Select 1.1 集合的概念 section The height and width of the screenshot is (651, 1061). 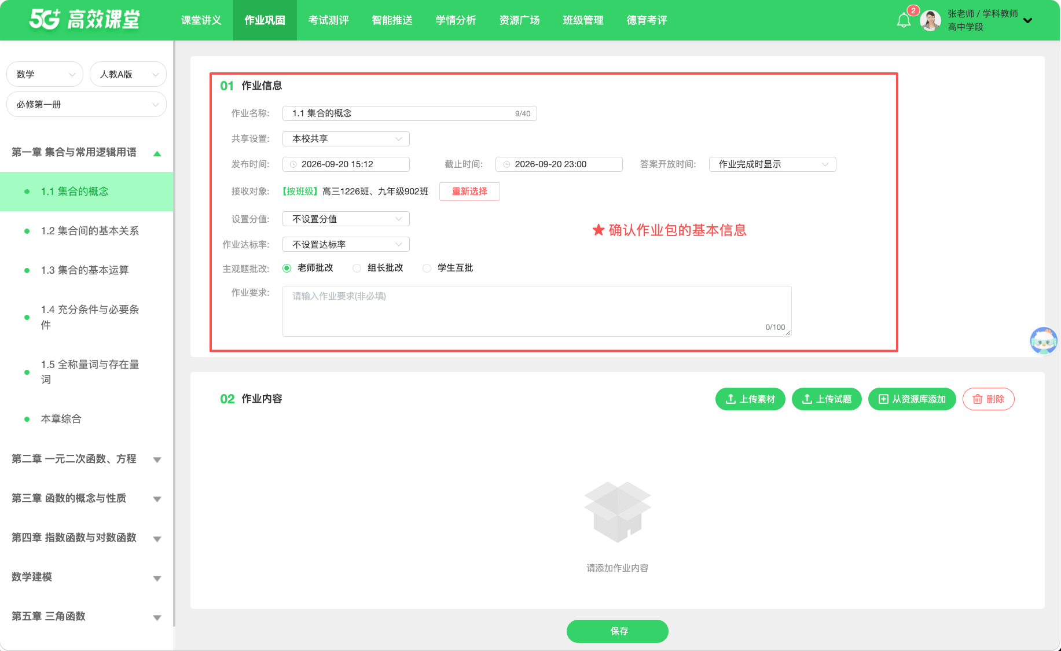(x=86, y=192)
